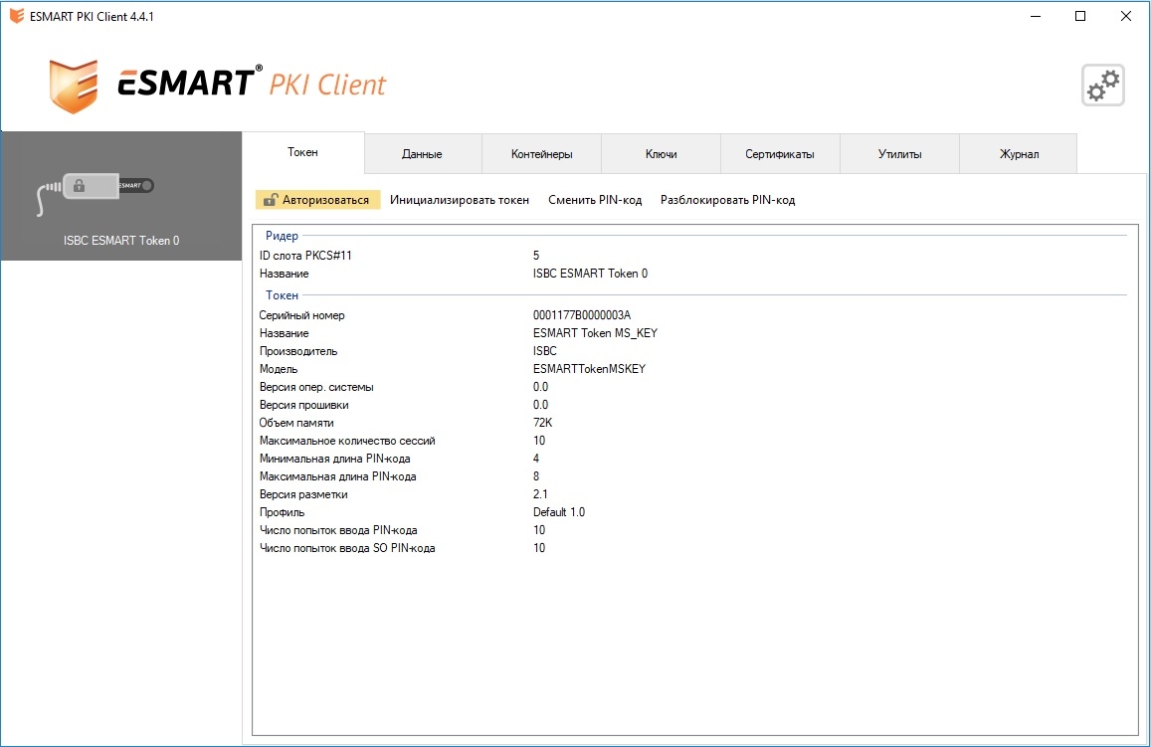Screen dimensions: 1151x747
Task: Click the ESMART shield logo
Action: (74, 86)
